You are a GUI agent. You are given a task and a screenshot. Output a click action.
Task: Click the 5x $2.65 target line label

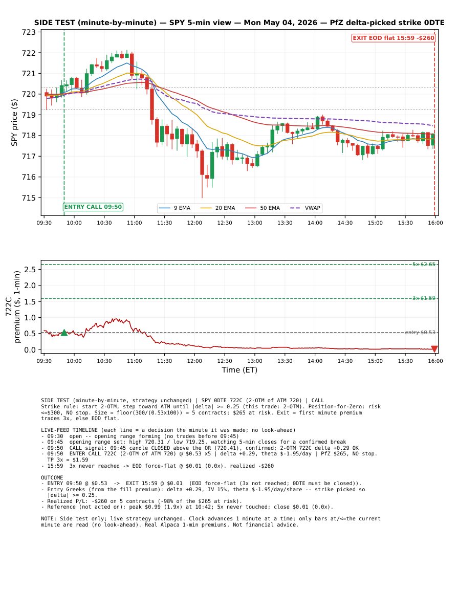point(424,264)
